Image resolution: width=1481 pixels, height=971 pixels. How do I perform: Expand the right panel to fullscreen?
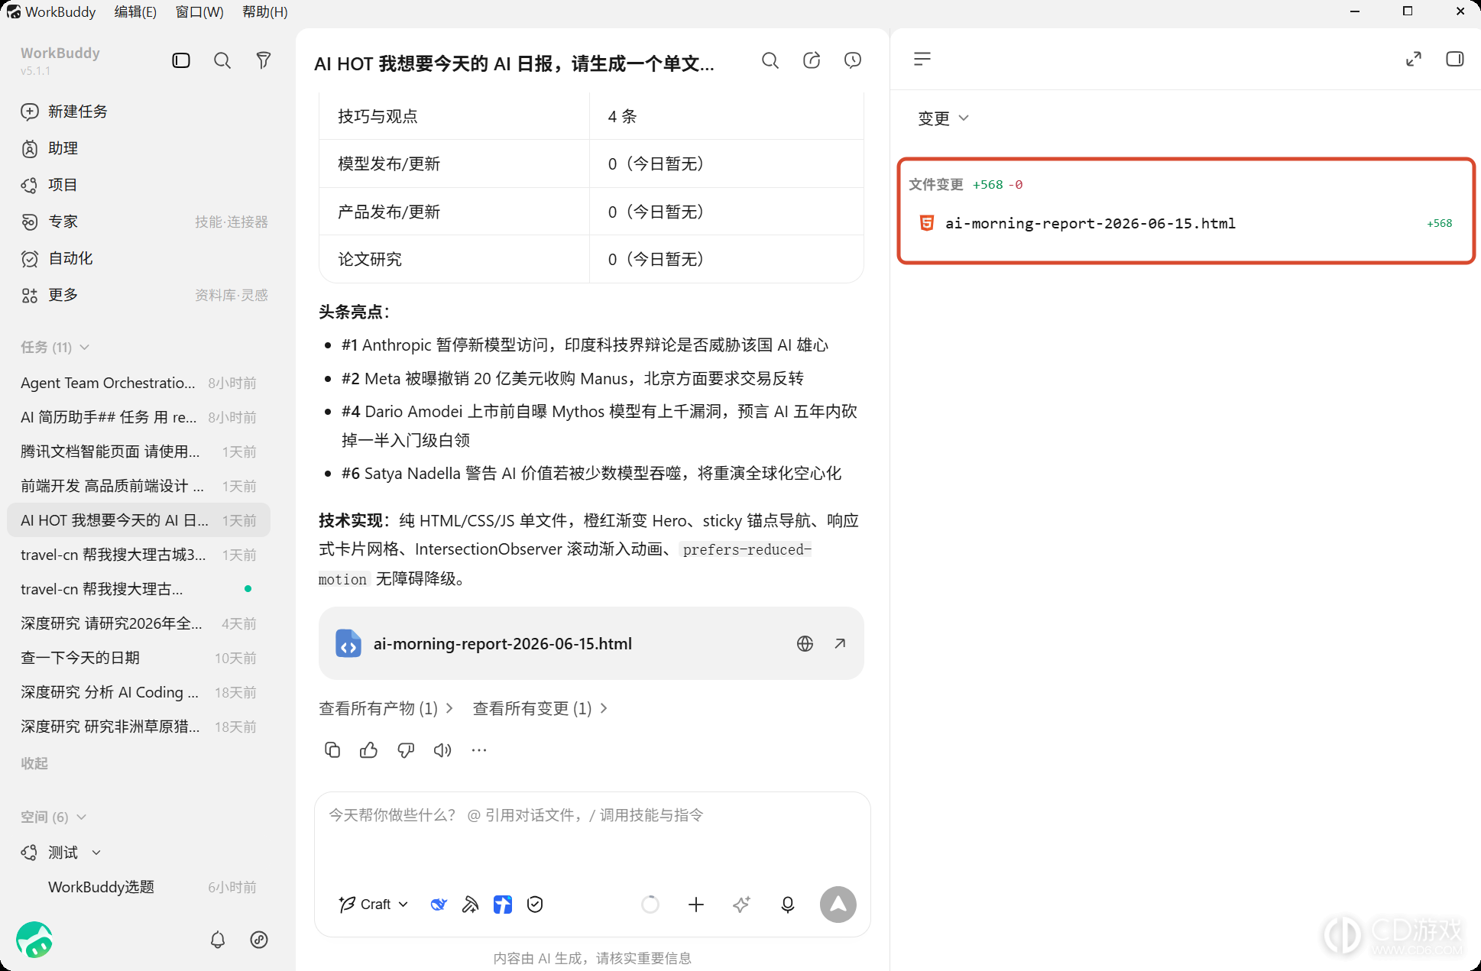click(x=1414, y=59)
